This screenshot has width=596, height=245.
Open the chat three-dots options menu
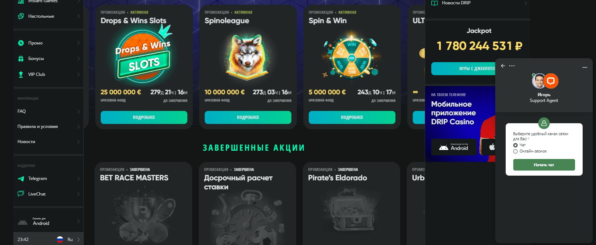click(512, 66)
